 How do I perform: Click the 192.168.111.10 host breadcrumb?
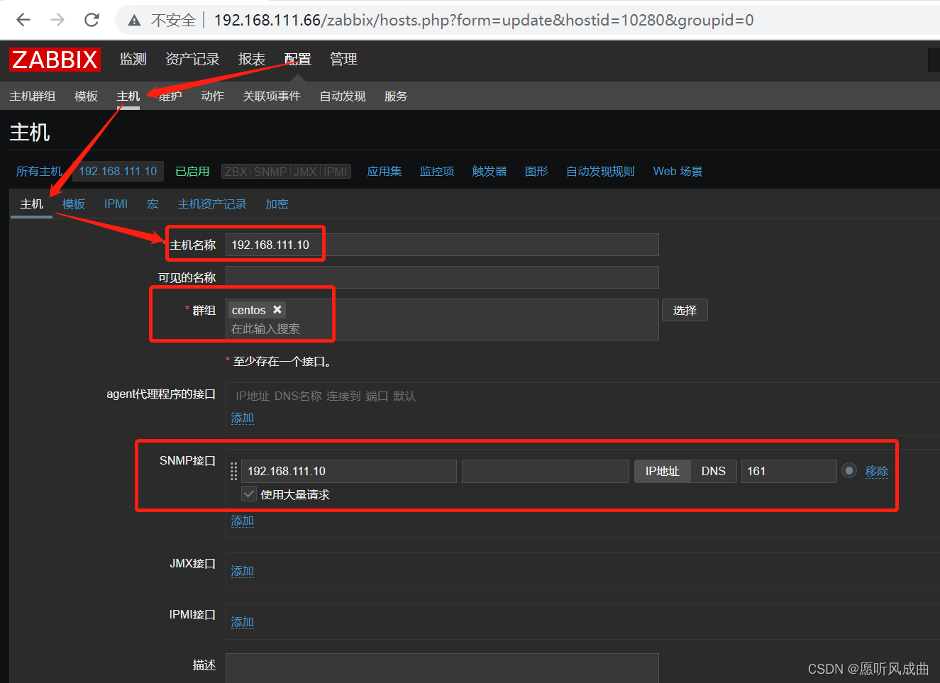pos(118,171)
